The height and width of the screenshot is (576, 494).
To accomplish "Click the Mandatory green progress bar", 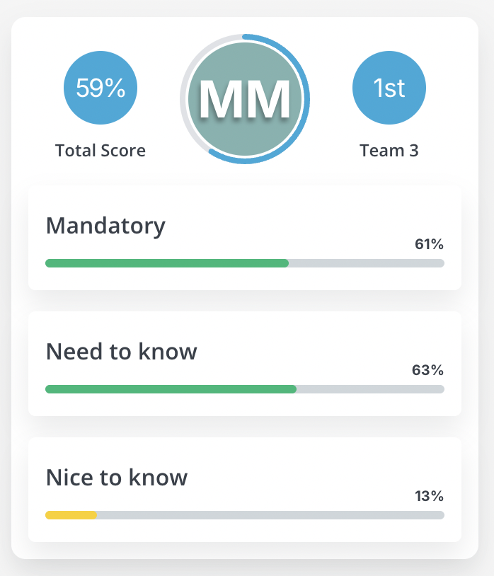I will 167,263.
